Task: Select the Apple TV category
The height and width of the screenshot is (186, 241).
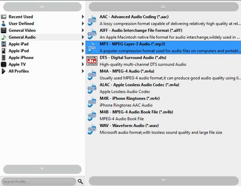Action: click(43, 65)
